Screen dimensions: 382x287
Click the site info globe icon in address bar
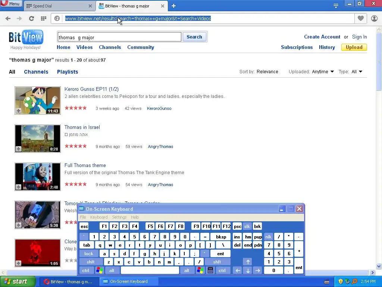tap(57, 19)
